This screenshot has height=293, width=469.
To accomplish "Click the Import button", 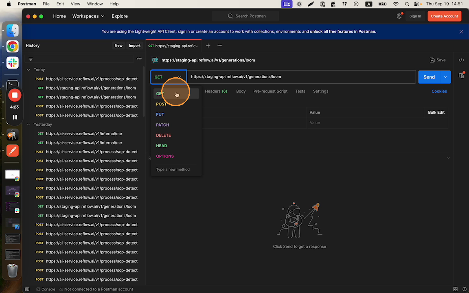I will tap(135, 46).
